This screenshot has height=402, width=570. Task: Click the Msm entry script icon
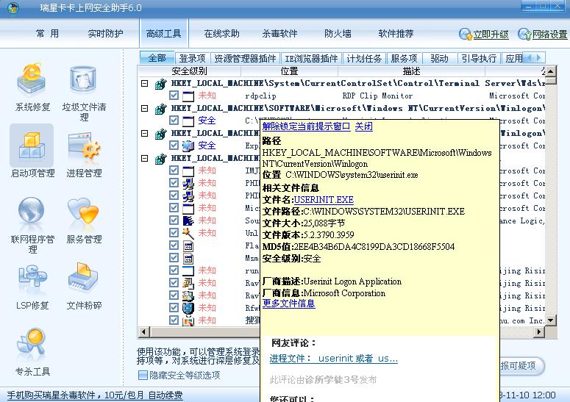coord(188,259)
